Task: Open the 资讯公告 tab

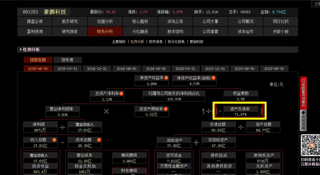Action: pyautogui.click(x=175, y=21)
